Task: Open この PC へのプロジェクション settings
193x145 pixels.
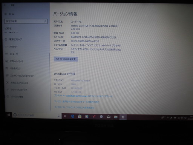Action: click(22, 76)
